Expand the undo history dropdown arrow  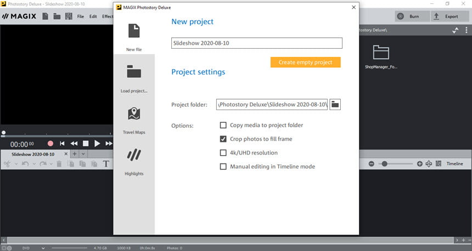pyautogui.click(x=34, y=164)
